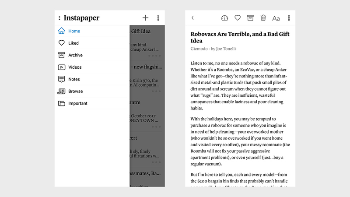The width and height of the screenshot is (350, 197).
Task: Archive the article using the toolbar box icon
Action: click(250, 18)
